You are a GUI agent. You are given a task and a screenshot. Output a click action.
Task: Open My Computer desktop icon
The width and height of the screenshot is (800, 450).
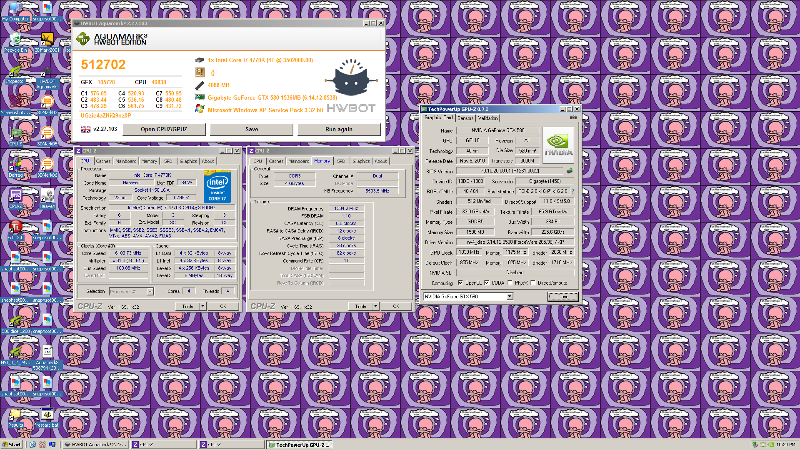point(15,11)
